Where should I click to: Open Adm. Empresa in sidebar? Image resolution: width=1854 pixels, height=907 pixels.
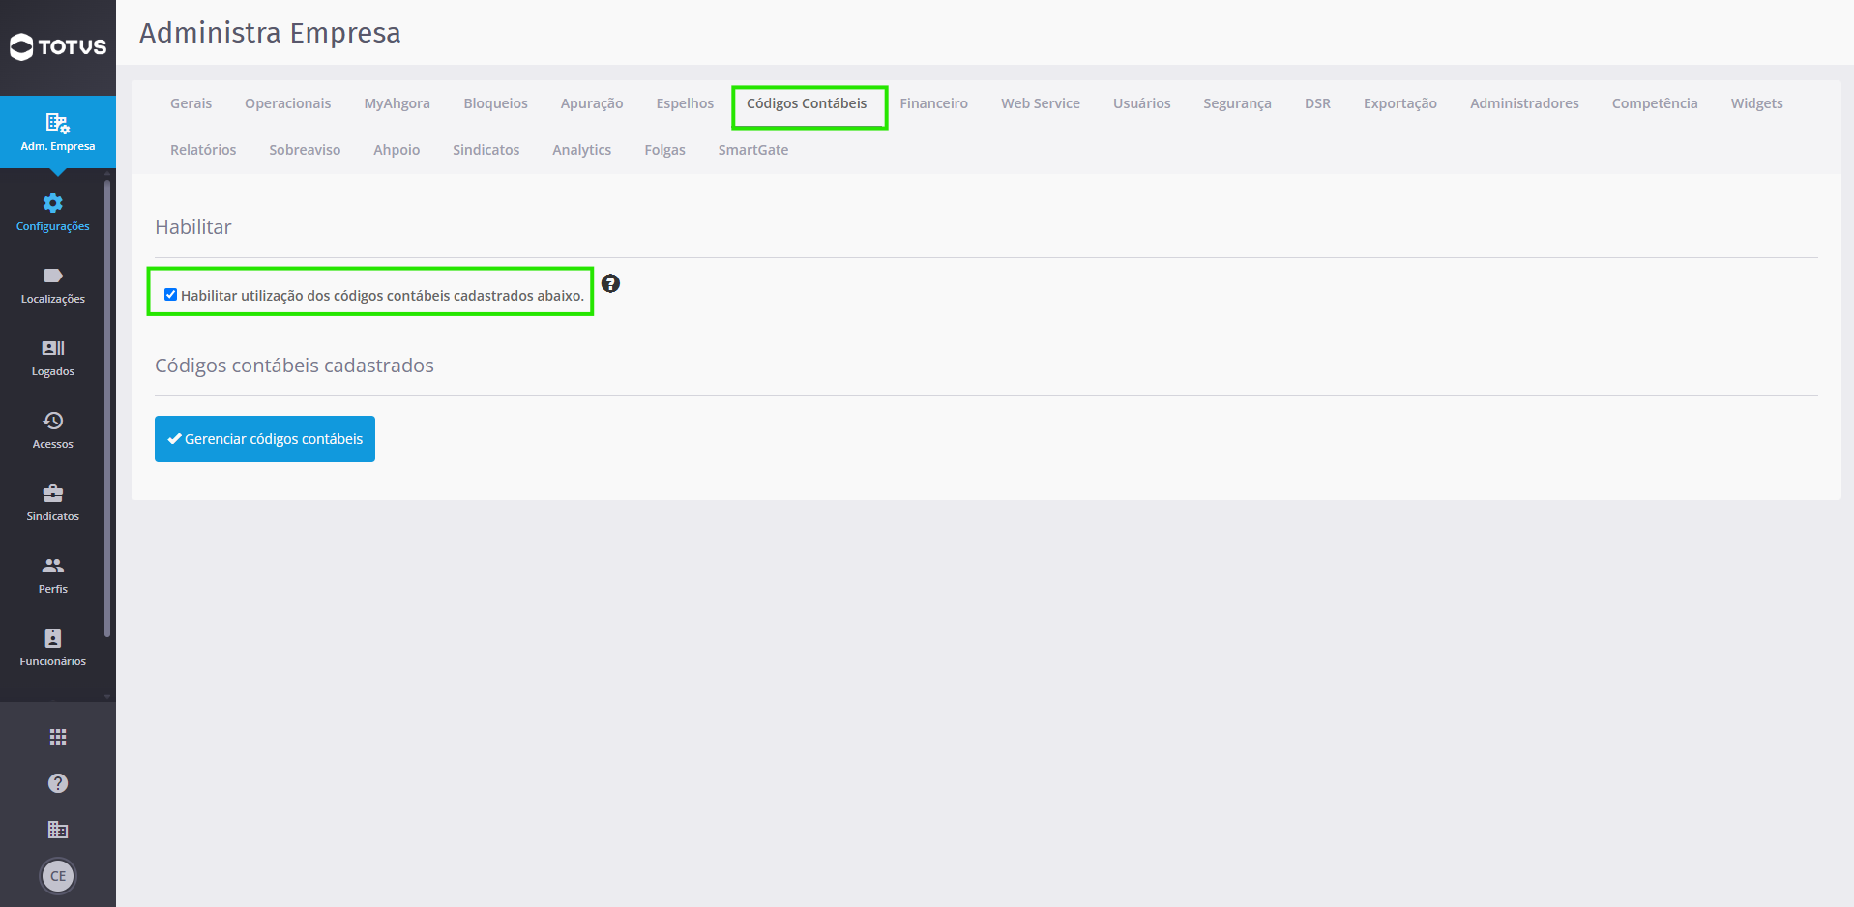point(58,132)
